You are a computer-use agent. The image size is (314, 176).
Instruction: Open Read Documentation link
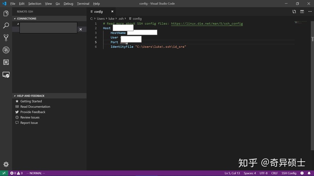tap(35, 106)
